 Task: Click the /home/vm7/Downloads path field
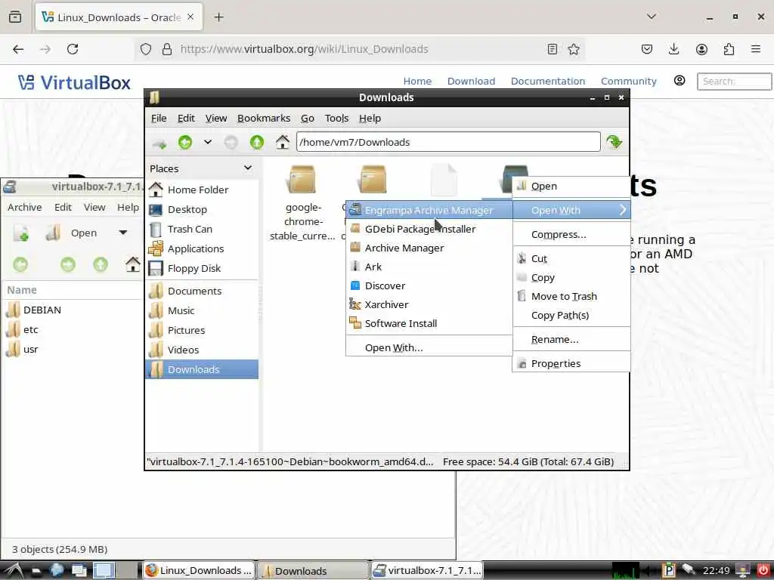point(448,142)
